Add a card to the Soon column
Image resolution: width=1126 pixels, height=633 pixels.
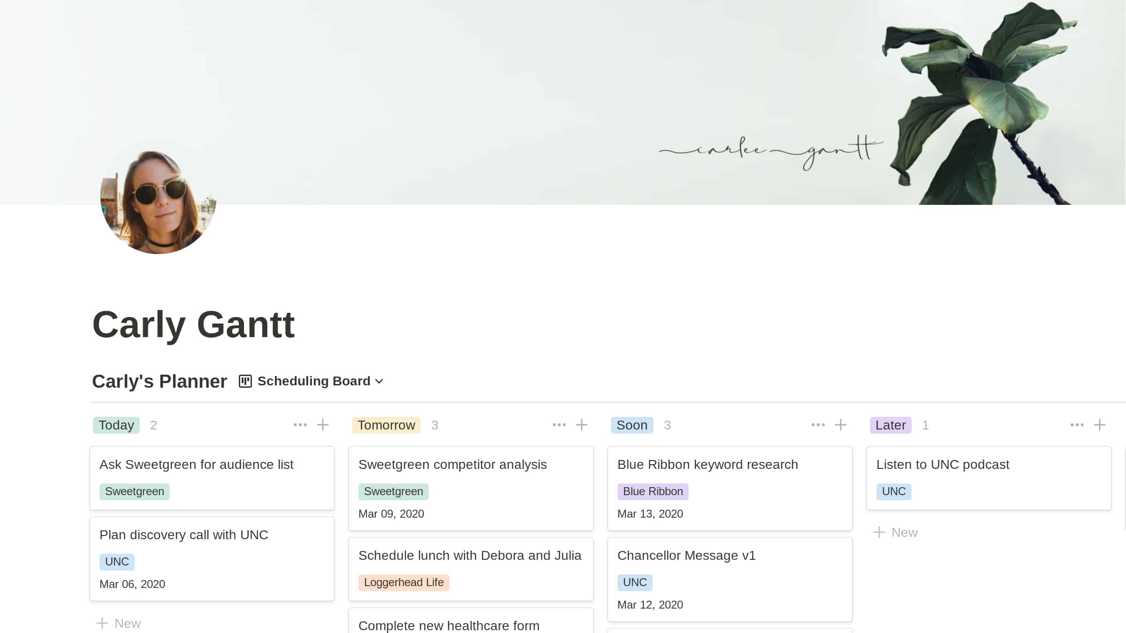840,424
